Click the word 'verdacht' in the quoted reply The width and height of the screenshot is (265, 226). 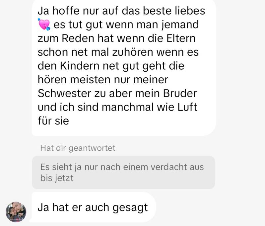pos(169,167)
